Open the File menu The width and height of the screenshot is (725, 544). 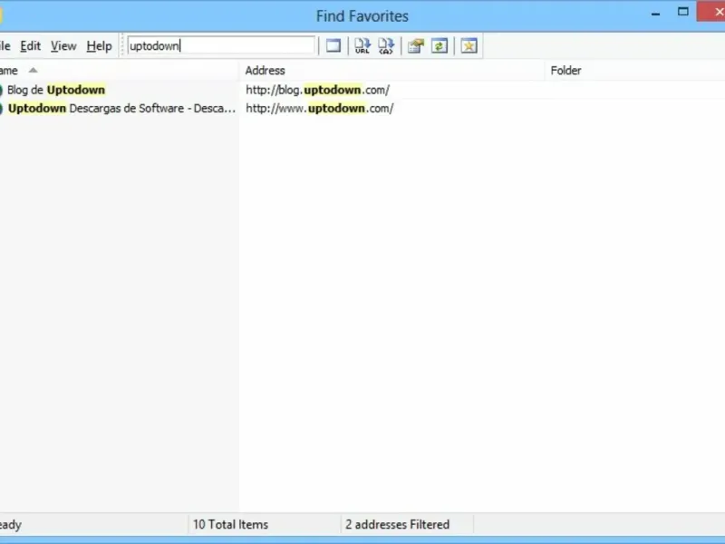tap(5, 46)
